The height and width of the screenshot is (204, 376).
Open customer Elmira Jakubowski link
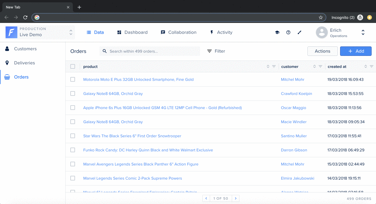[298, 178]
